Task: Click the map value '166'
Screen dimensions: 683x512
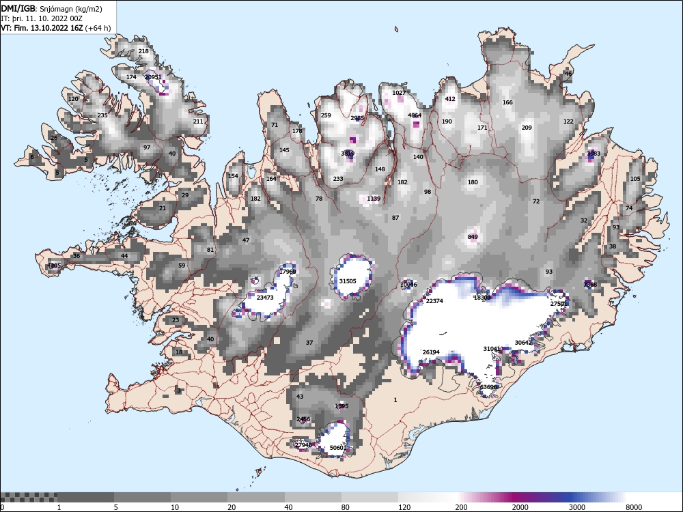Action: click(x=507, y=102)
